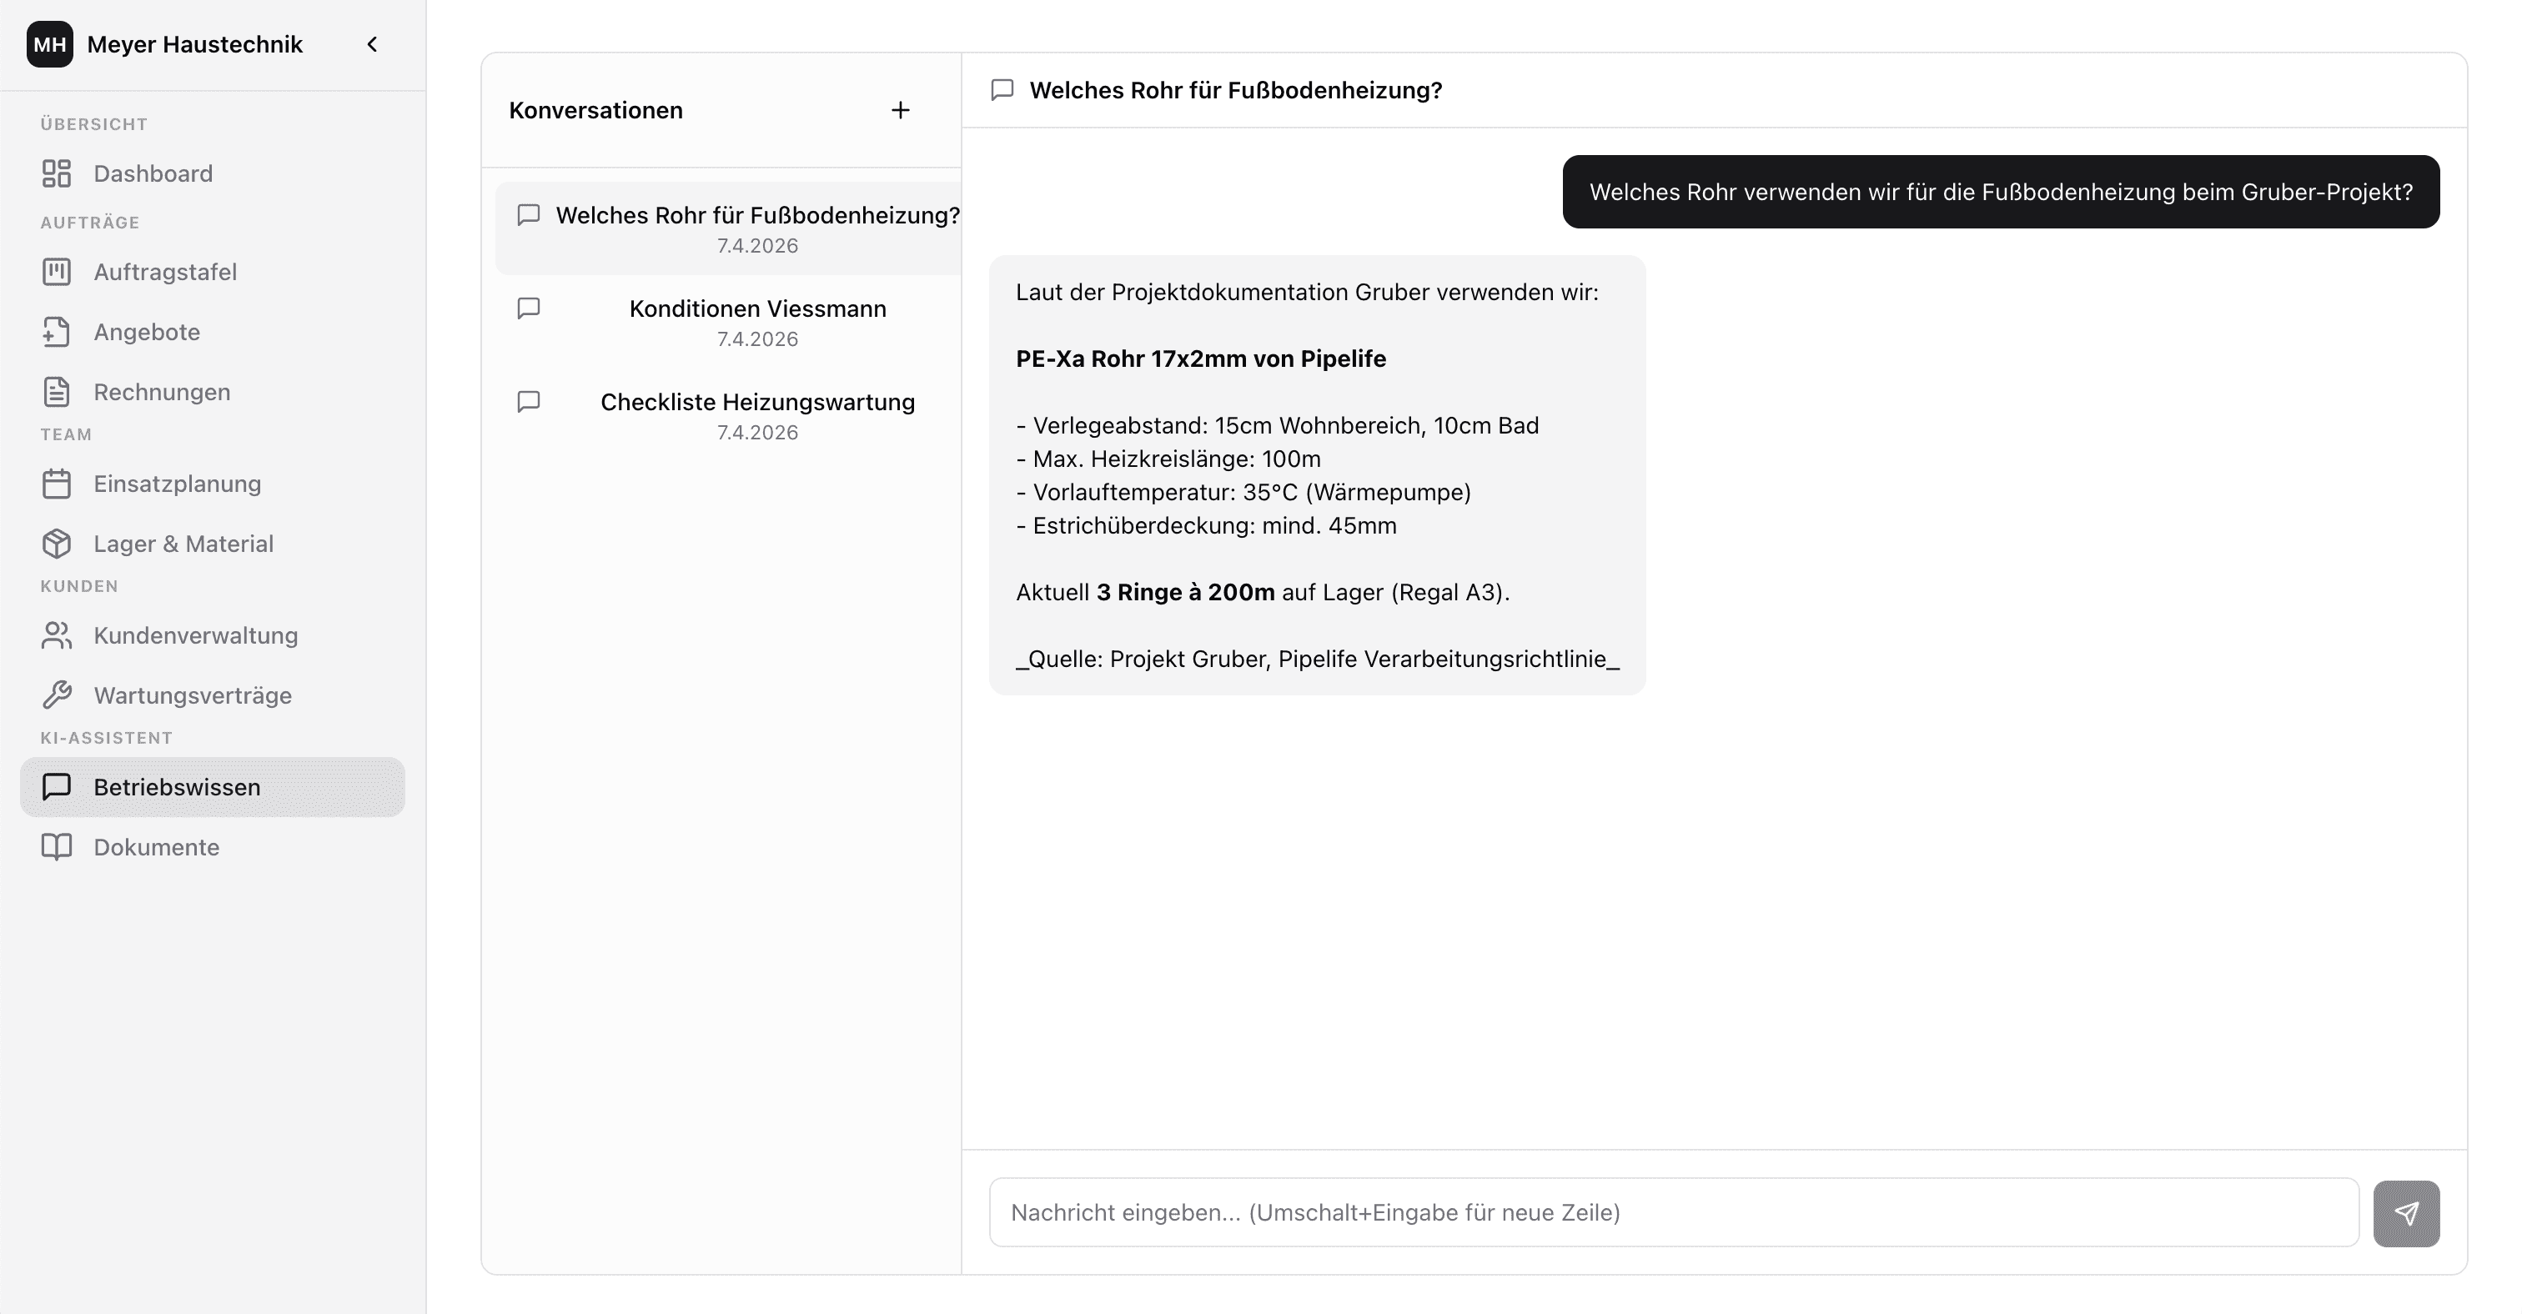Image resolution: width=2522 pixels, height=1314 pixels.
Task: Click the Lager & Material box icon
Action: tap(57, 543)
